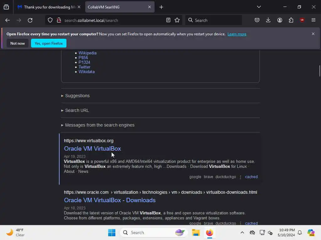Open tracking protection shield icon
Viewport: 321px width, 240px height.
[x=50, y=20]
